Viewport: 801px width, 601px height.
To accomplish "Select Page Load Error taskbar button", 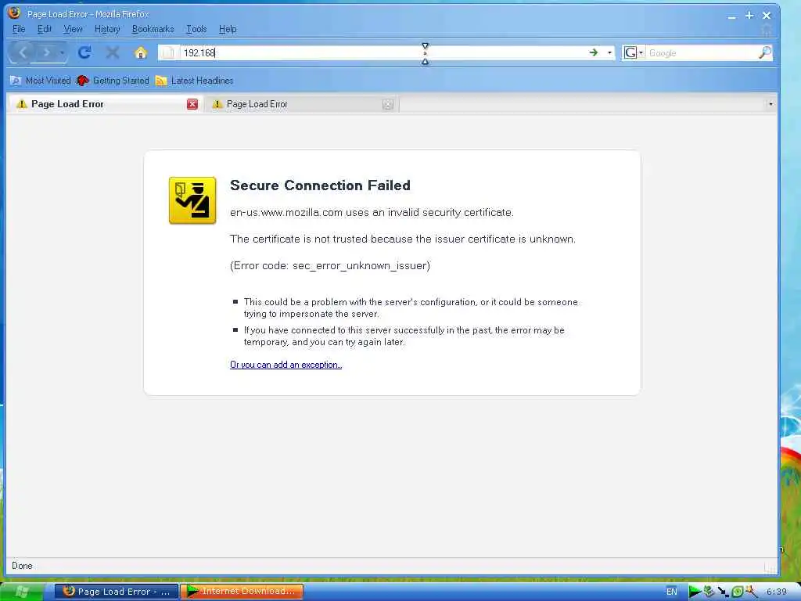I will [117, 592].
